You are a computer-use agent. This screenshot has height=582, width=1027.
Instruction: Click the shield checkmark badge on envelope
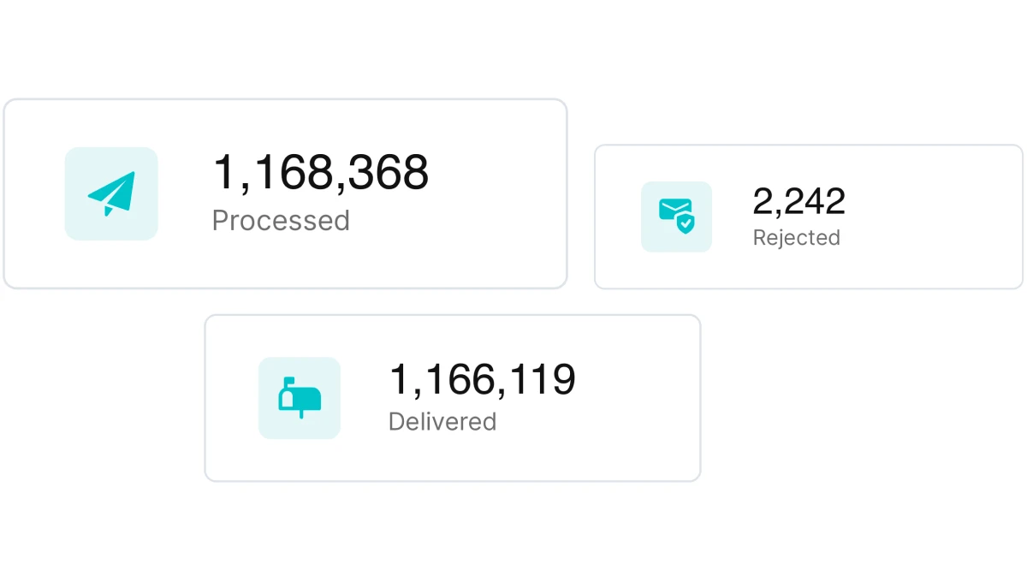(x=686, y=224)
